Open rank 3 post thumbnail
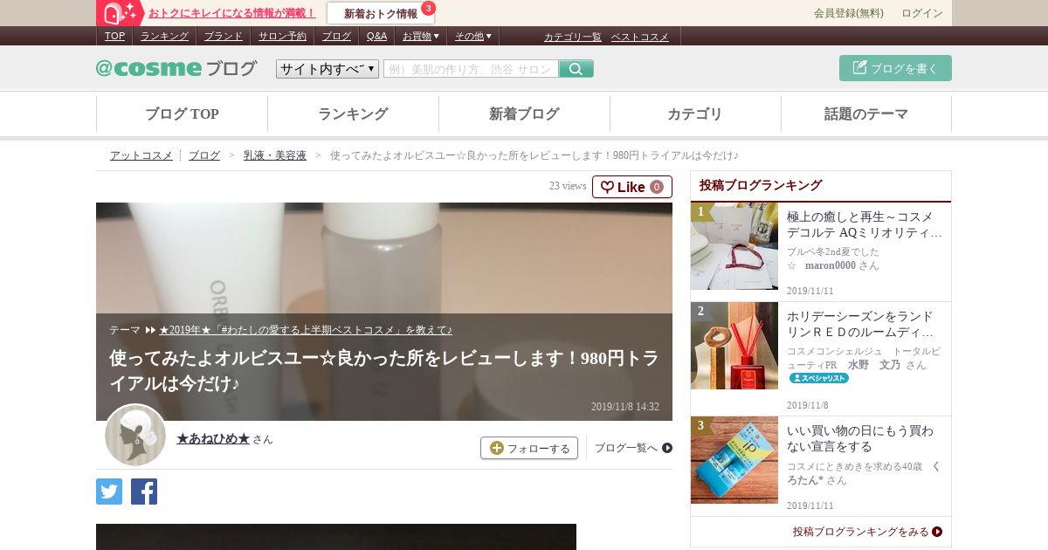The width and height of the screenshot is (1048, 550). click(x=734, y=460)
